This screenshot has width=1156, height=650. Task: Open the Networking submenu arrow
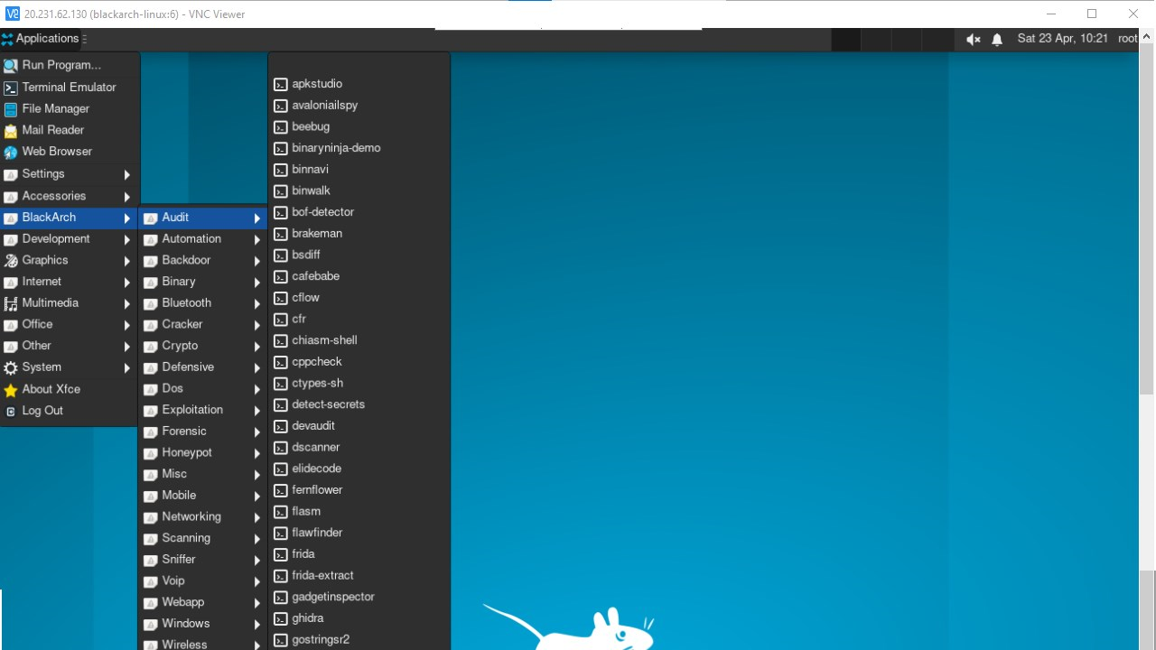point(257,517)
